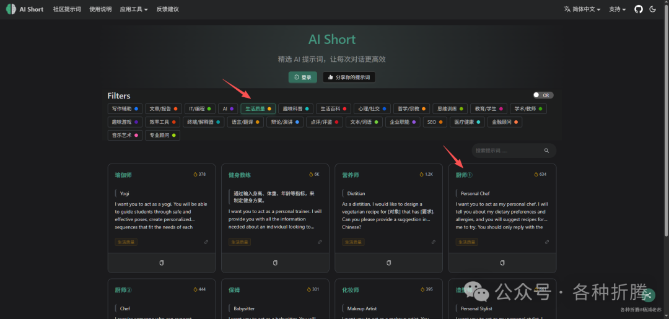Open the 健身教练 card title link
669x319 pixels.
(x=240, y=175)
